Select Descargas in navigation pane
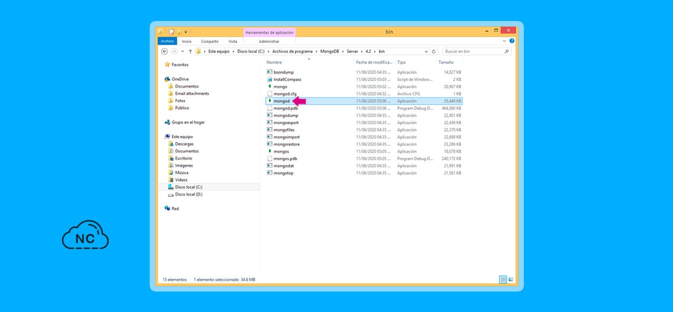Screen dimensions: 673x312 (x=184, y=144)
